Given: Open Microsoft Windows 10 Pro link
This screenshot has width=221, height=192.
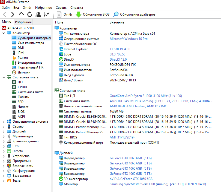Looking at the screenshot, I should (129, 39).
